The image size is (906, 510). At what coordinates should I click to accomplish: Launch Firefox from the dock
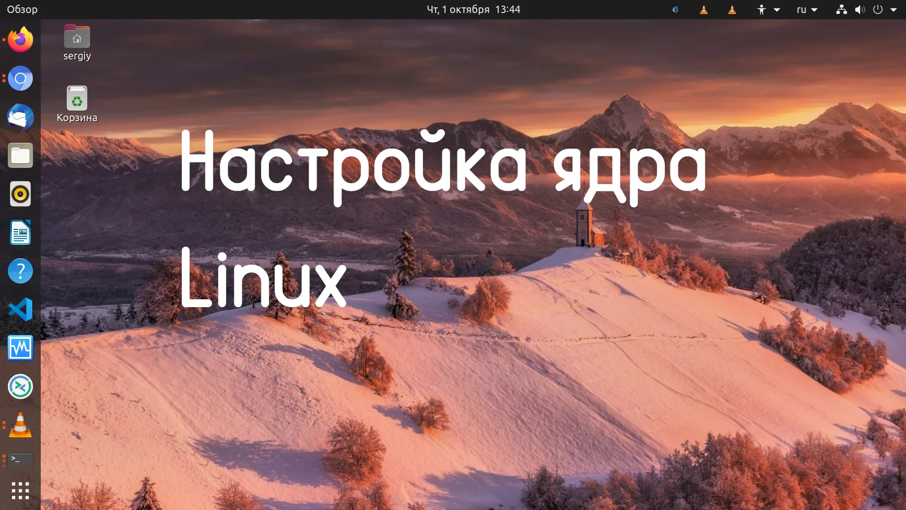tap(20, 40)
